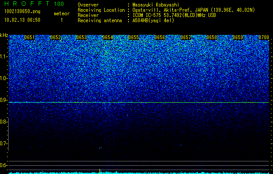
Task: Select the file name 1002130650.png
Action: (x=23, y=12)
